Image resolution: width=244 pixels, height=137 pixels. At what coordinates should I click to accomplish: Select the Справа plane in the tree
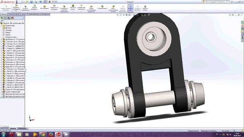[x=8, y=35]
